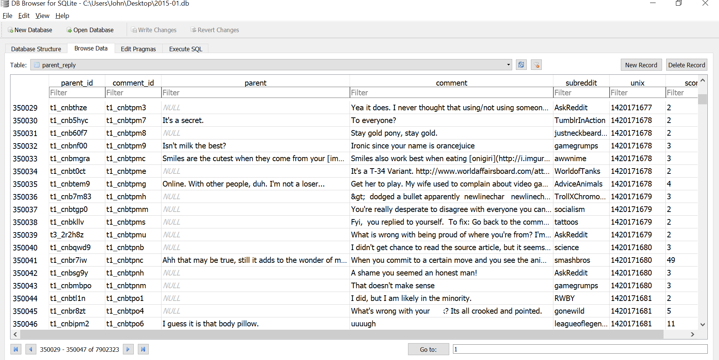Image resolution: width=719 pixels, height=360 pixels.
Task: Open the File menu
Action: 7,16
